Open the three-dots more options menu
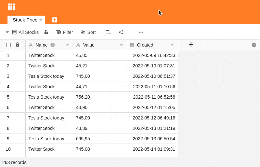 pyautogui.click(x=141, y=32)
